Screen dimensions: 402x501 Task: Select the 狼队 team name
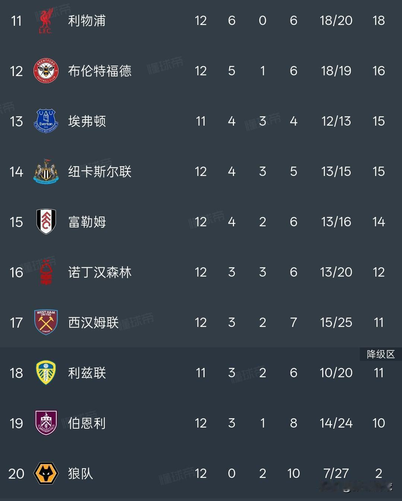tap(80, 473)
